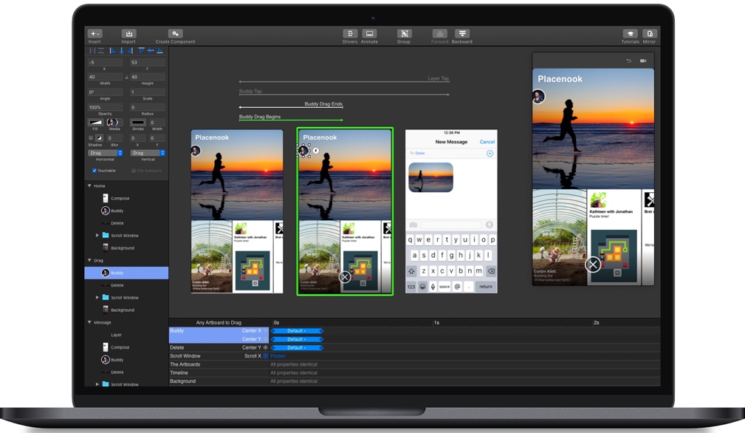Click the Create Component icon
This screenshot has width=745, height=433.
click(175, 34)
